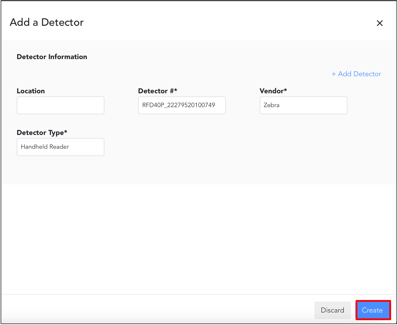Screen dimensions: 398x325
Task: Click the Detector Information heading
Action: [x=52, y=57]
